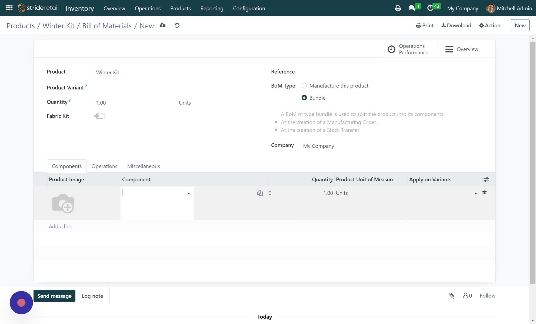536x324 pixels.
Task: Click Log note button
Action: [x=92, y=296]
